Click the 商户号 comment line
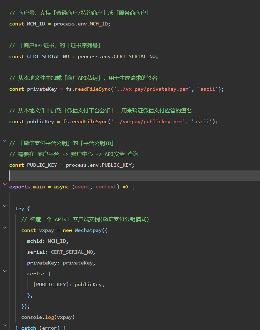The height and width of the screenshot is (330, 260). (79, 13)
